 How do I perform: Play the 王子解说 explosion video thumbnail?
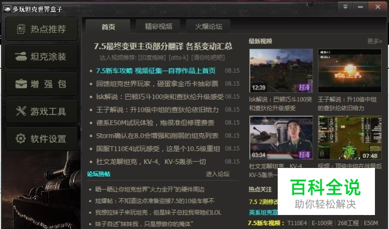click(x=350, y=71)
